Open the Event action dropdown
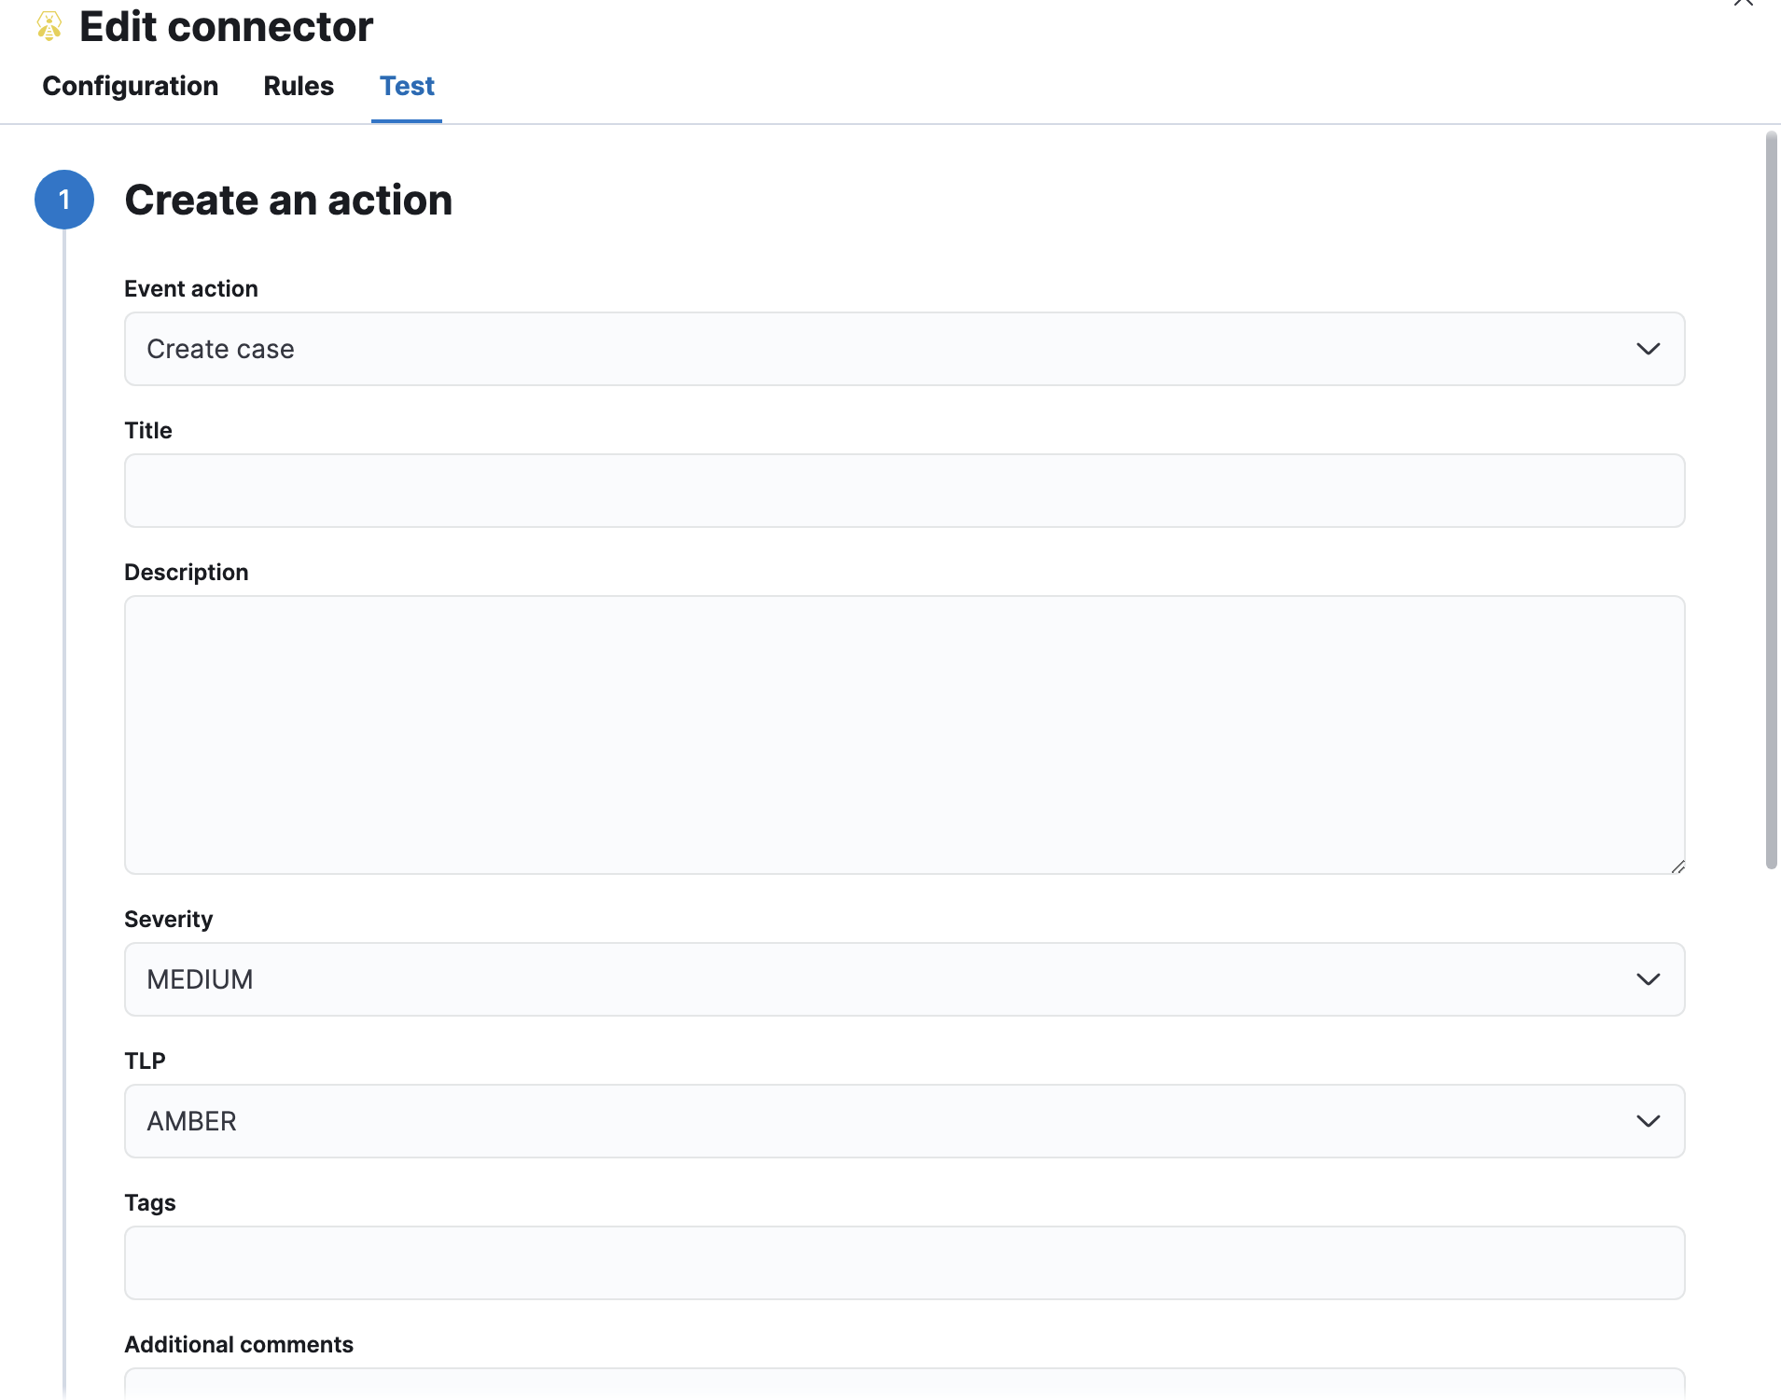 pyautogui.click(x=903, y=349)
